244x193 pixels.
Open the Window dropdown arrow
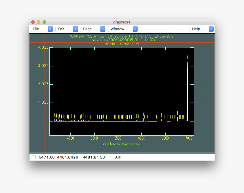click(x=135, y=29)
